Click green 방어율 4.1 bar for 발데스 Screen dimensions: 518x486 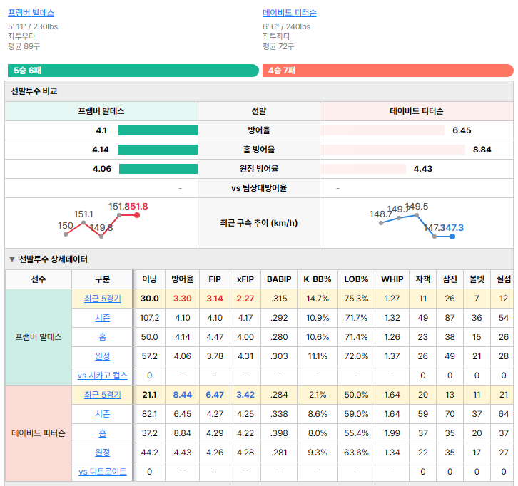[x=158, y=130]
